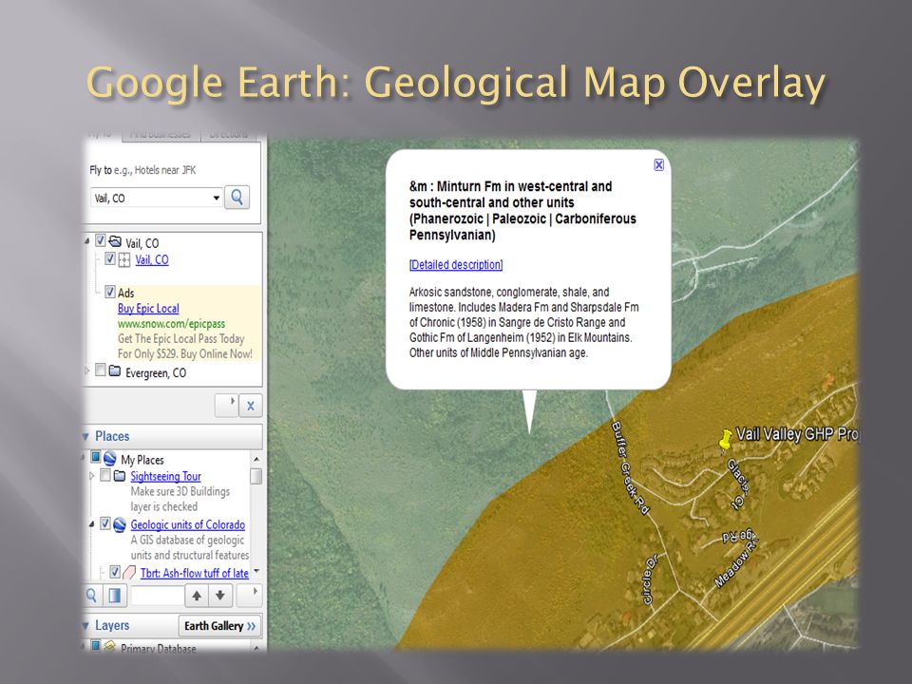Viewport: 912px width, 684px height.
Task: Click the Places search text field
Action: [157, 595]
